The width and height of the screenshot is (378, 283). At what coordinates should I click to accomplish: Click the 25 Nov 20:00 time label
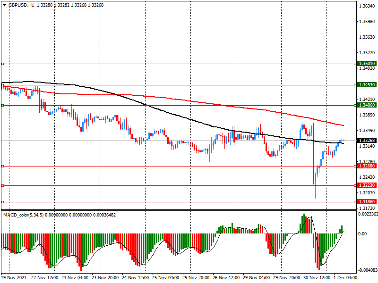click(196, 278)
